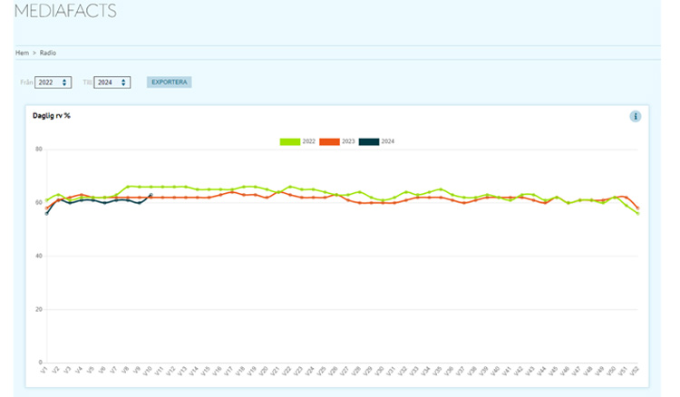This screenshot has width=680, height=397.
Task: Click the 80 label on y-axis
Action: 39,150
